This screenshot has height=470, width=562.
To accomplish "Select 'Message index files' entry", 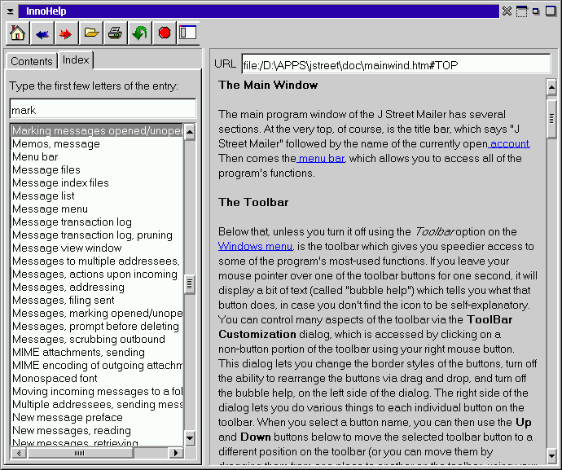I will pos(97,182).
